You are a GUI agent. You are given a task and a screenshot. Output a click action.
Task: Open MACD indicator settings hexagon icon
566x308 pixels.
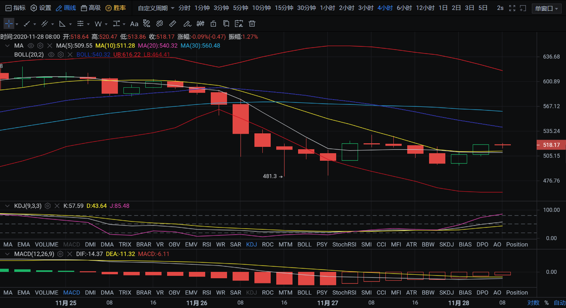pyautogui.click(x=61, y=254)
